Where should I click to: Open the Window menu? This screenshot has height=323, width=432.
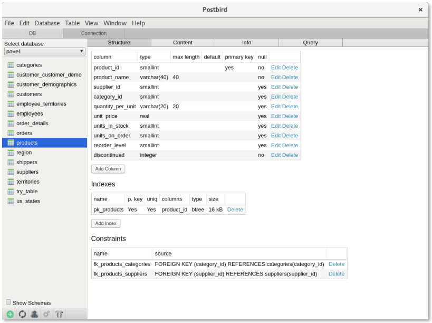point(115,23)
